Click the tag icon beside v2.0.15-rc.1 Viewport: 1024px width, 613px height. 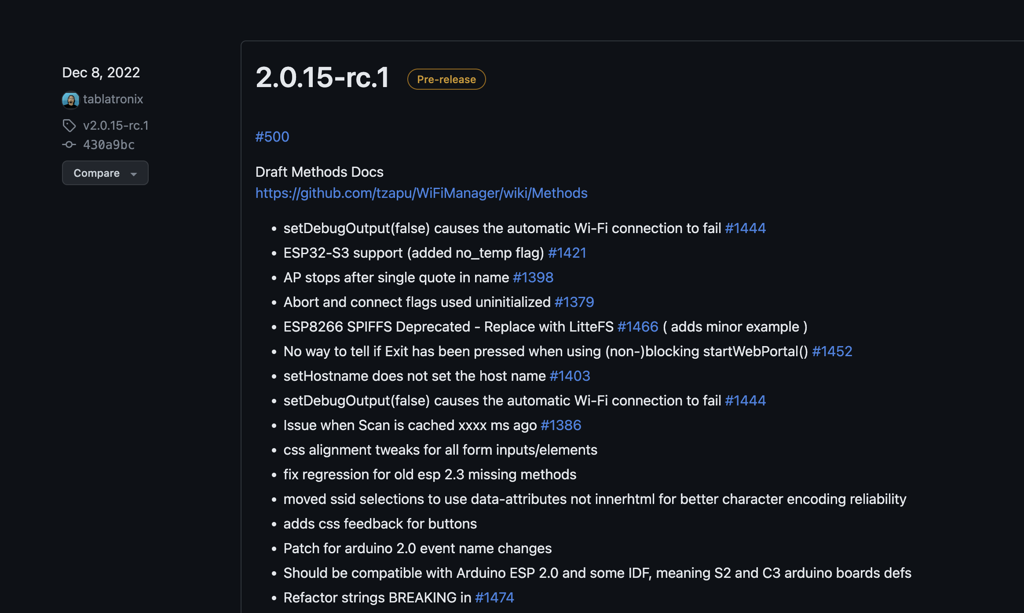coord(69,125)
